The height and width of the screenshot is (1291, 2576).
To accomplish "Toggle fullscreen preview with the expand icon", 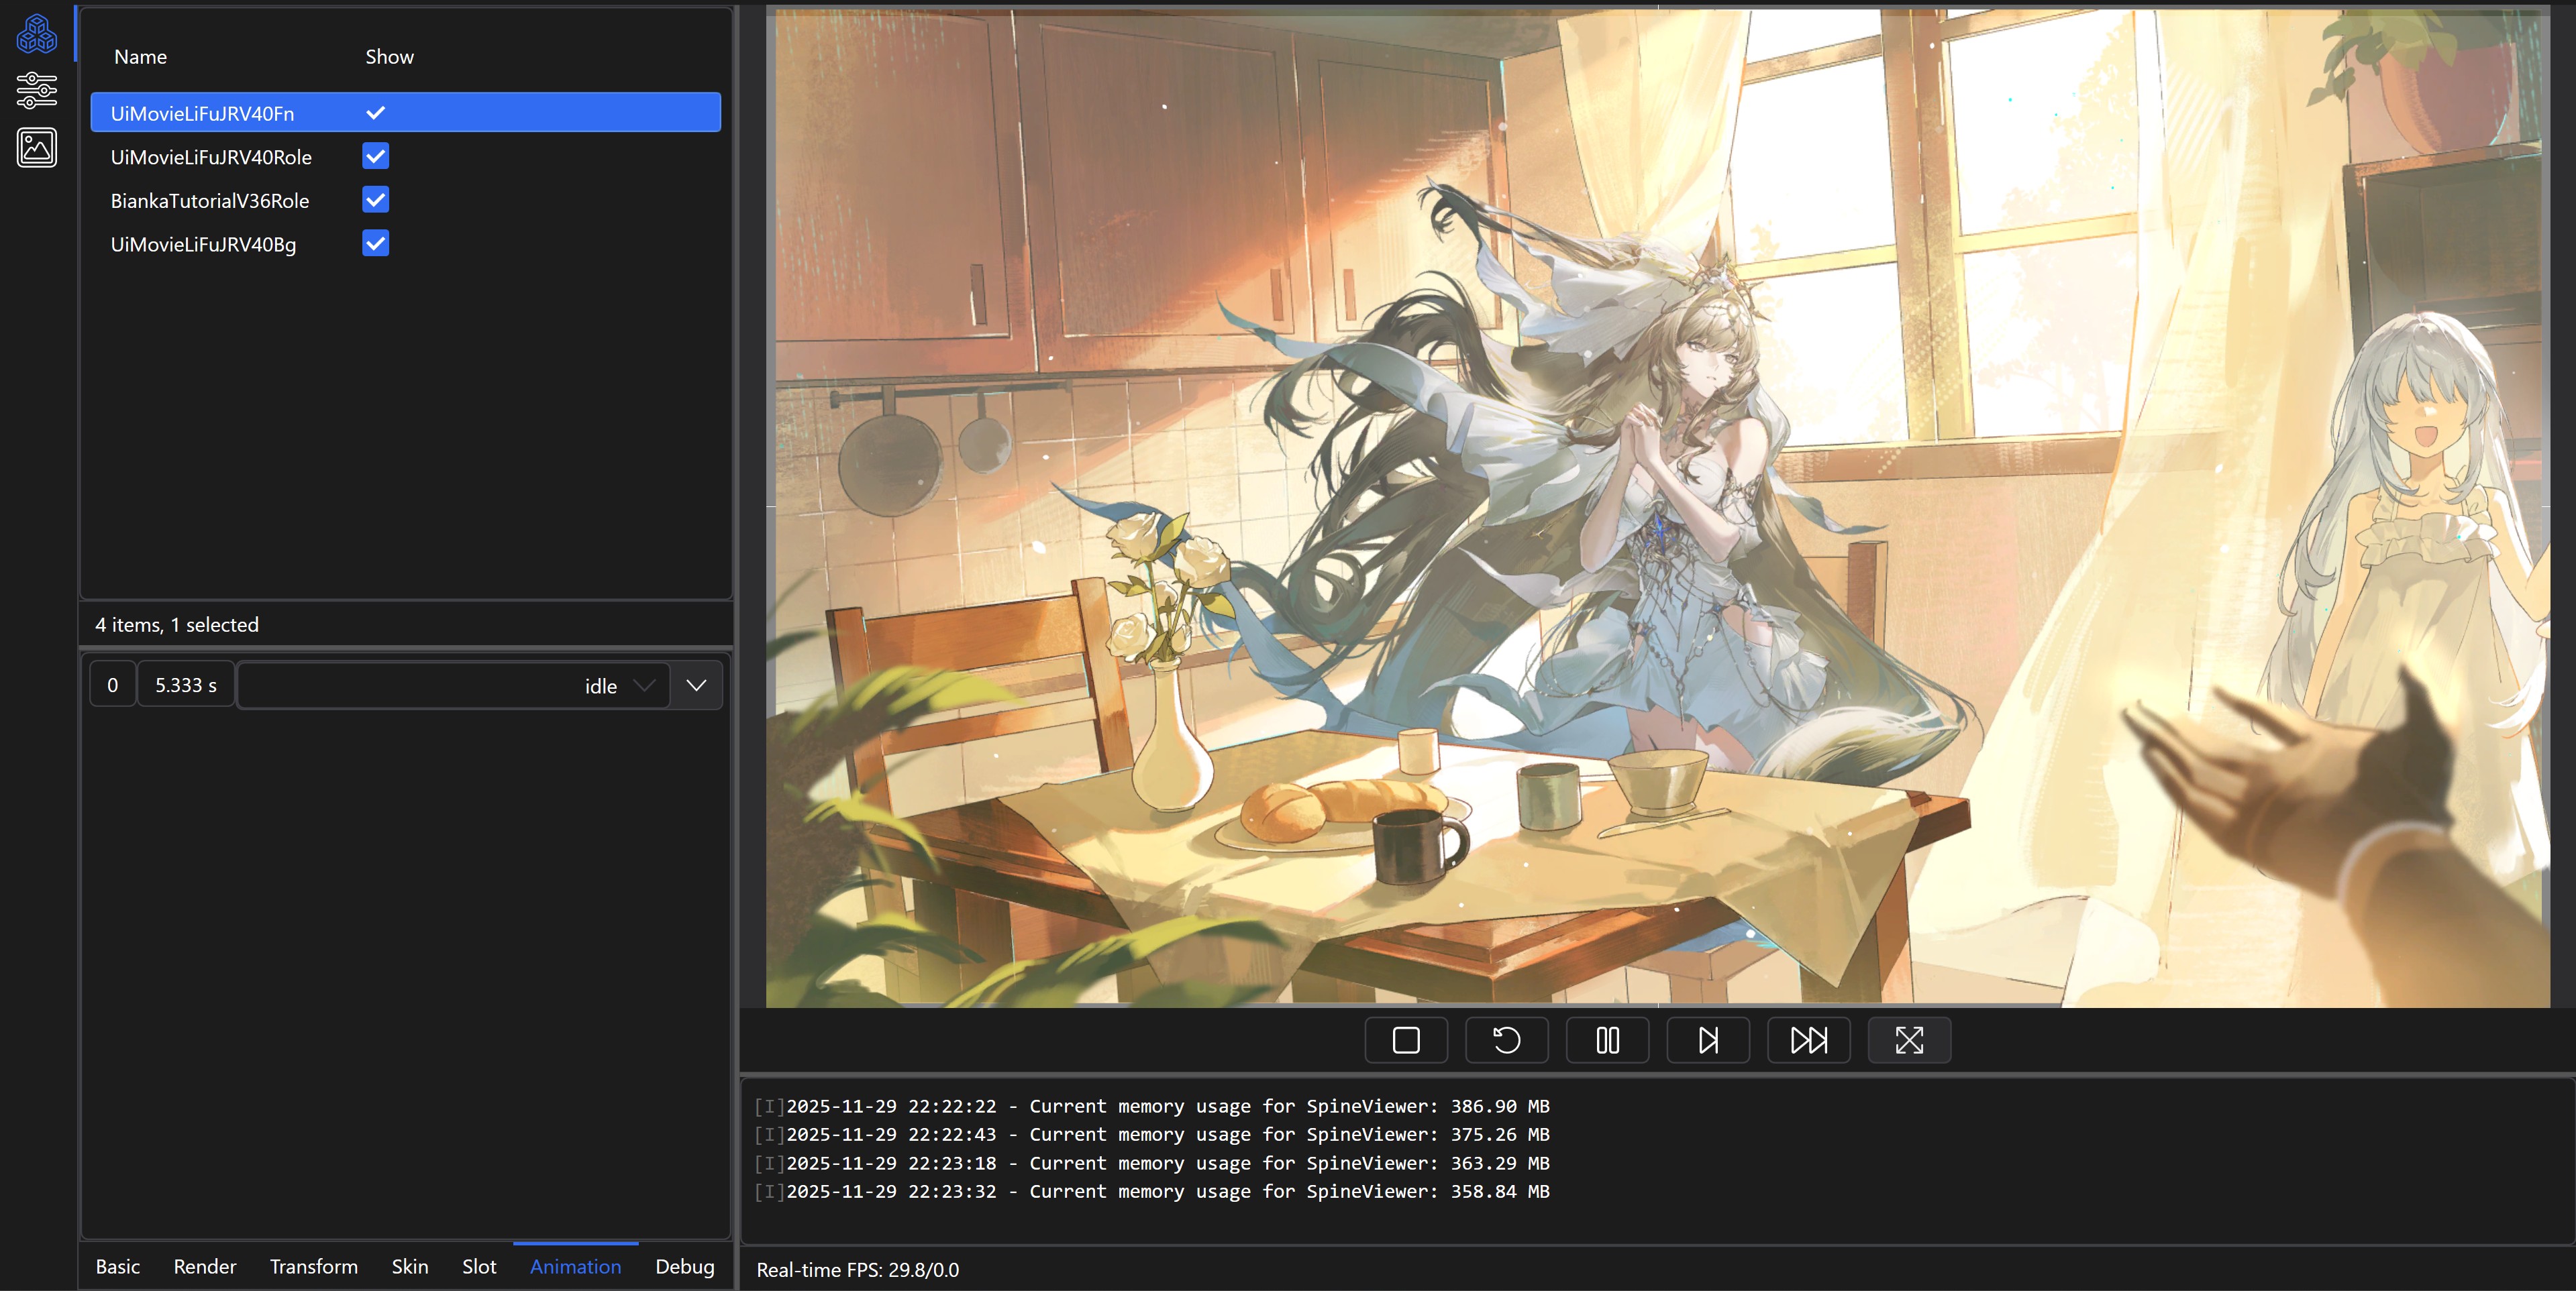I will [1909, 1040].
